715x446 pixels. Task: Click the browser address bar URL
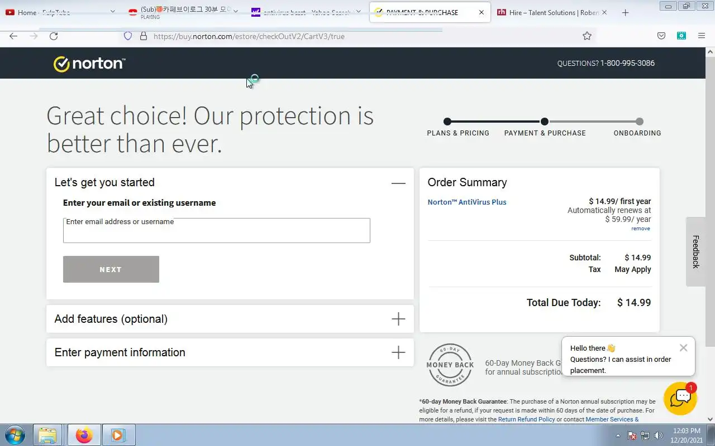click(249, 36)
